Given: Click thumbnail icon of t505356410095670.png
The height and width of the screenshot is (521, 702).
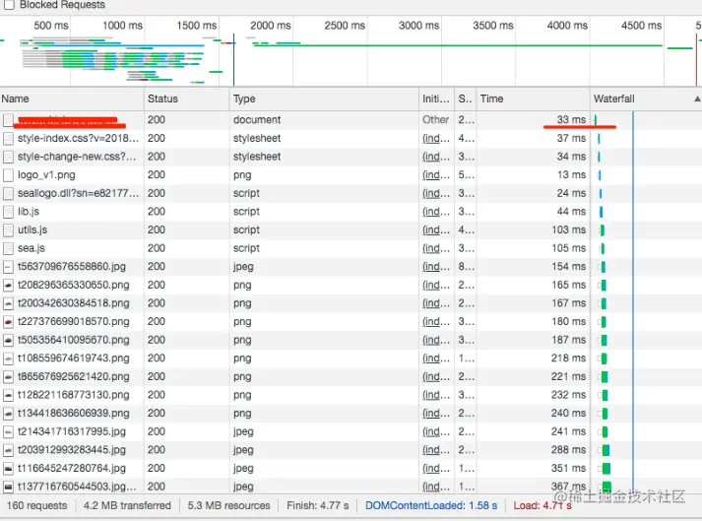Looking at the screenshot, I should (x=8, y=341).
